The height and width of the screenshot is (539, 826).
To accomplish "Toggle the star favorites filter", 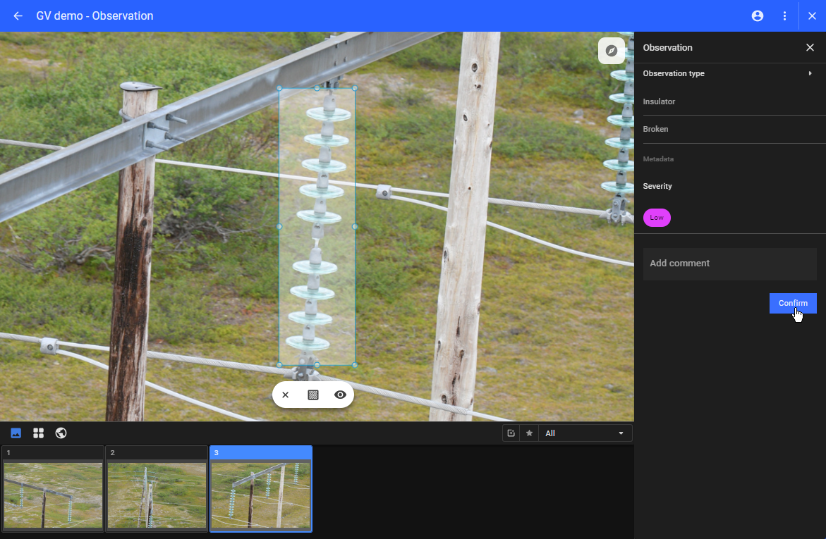I will point(529,433).
